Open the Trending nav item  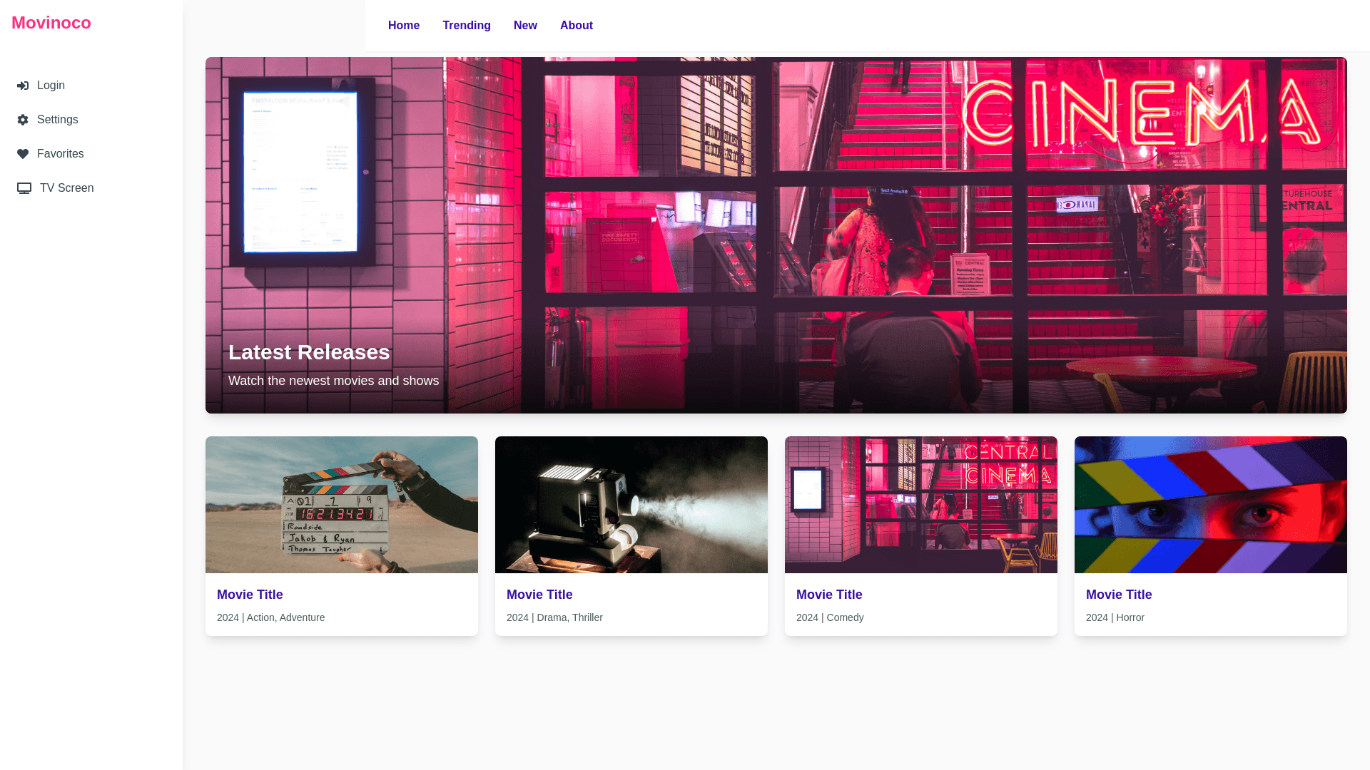click(x=467, y=26)
